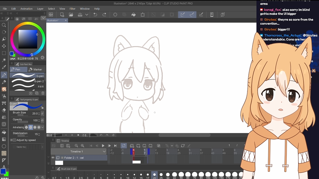Open the Edit menu
The image size is (319, 179).
tap(13, 9)
